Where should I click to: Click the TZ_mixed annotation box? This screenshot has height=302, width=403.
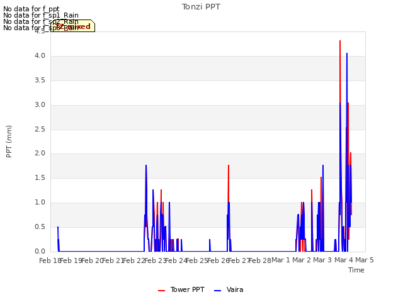(x=73, y=26)
